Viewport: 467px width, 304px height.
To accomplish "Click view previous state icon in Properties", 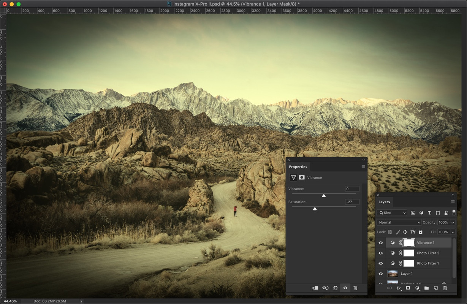I will (325, 288).
